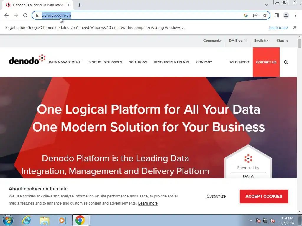This screenshot has height=226, width=302.
Task: Open Windows Media Player from taskbar
Action: pos(62,220)
